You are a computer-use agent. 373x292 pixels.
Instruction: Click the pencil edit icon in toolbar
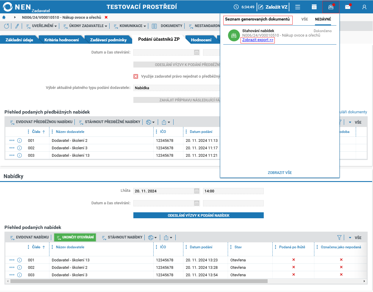pyautogui.click(x=17, y=26)
